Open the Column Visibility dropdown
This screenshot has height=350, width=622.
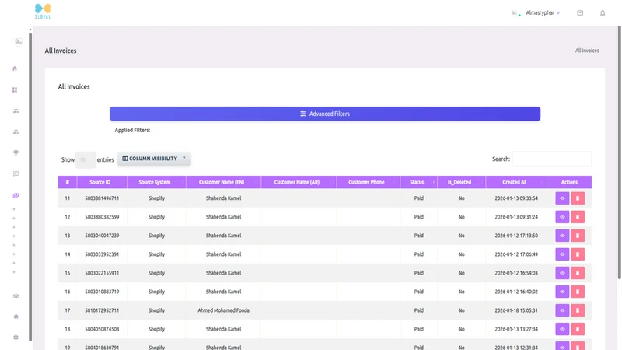[x=154, y=159]
